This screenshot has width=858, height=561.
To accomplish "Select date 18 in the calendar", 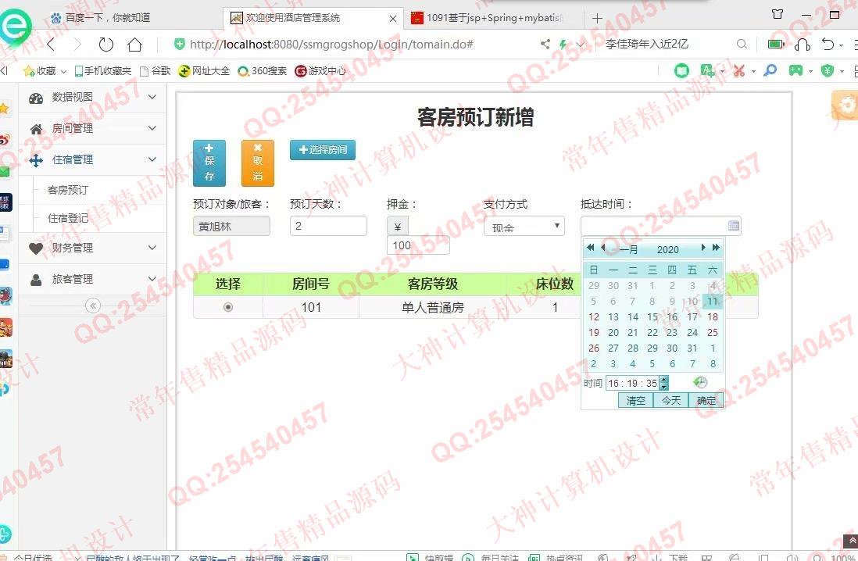I will tap(713, 316).
